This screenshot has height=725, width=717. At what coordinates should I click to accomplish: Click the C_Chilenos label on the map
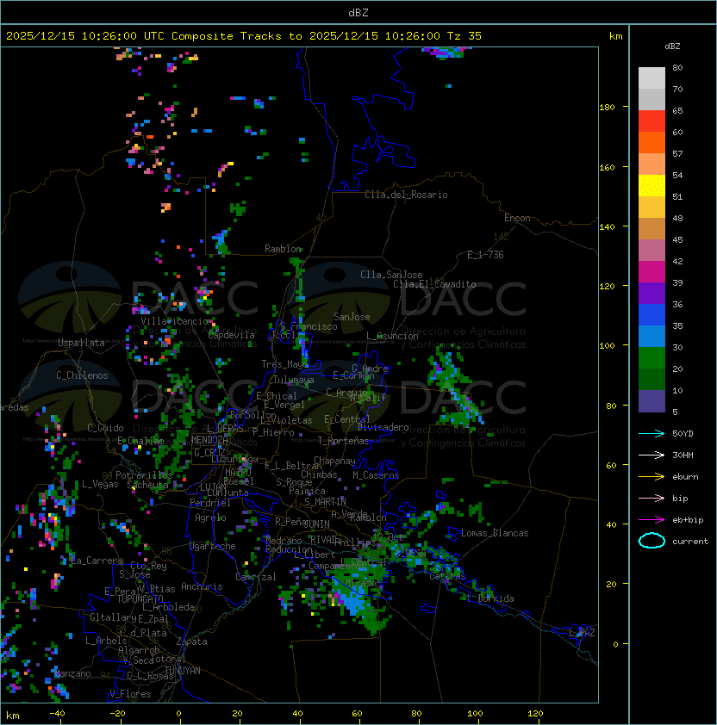pyautogui.click(x=82, y=375)
